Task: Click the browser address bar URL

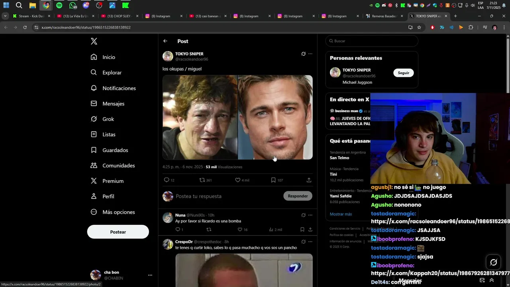Action: (x=86, y=28)
